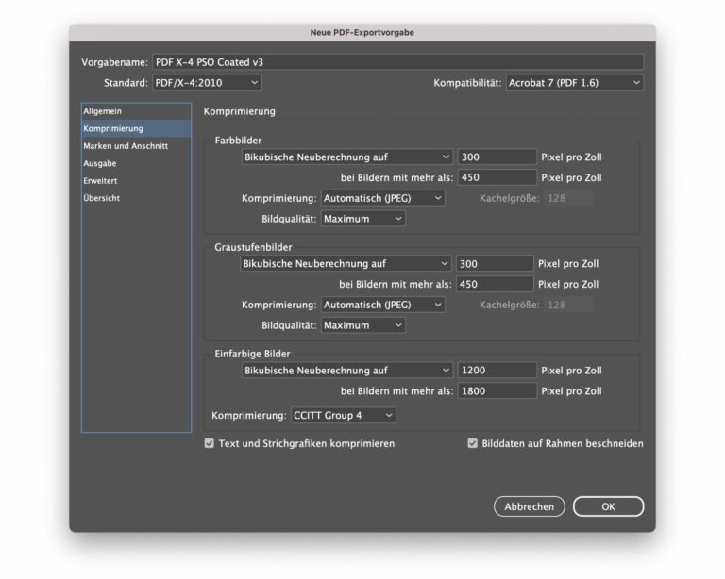725x579 pixels.
Task: Click Graustufenbilder 450 threshold field
Action: [495, 284]
